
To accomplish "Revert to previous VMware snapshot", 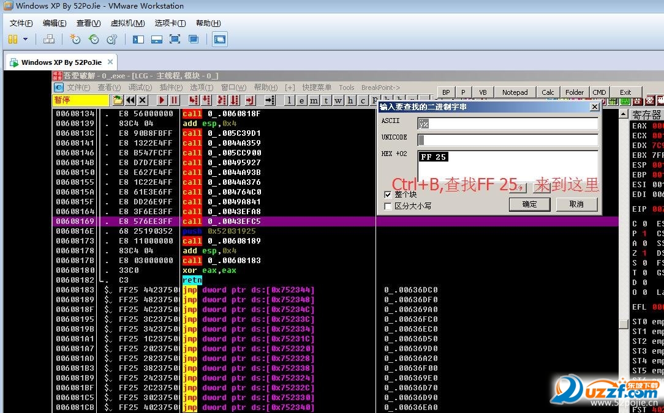I will click(94, 39).
